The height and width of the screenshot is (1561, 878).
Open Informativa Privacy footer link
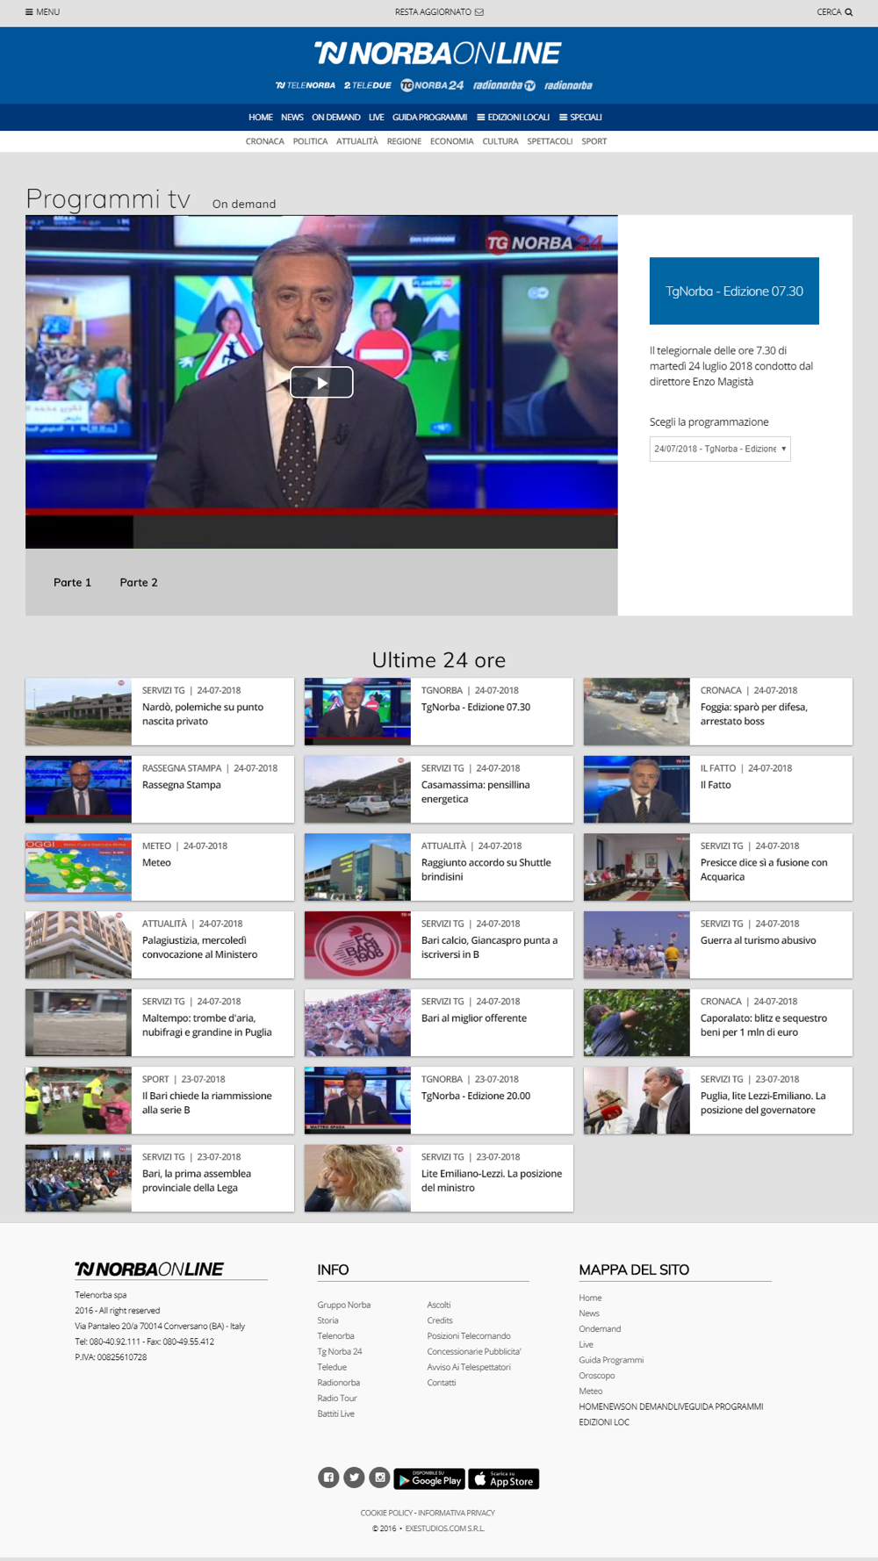pos(457,1513)
